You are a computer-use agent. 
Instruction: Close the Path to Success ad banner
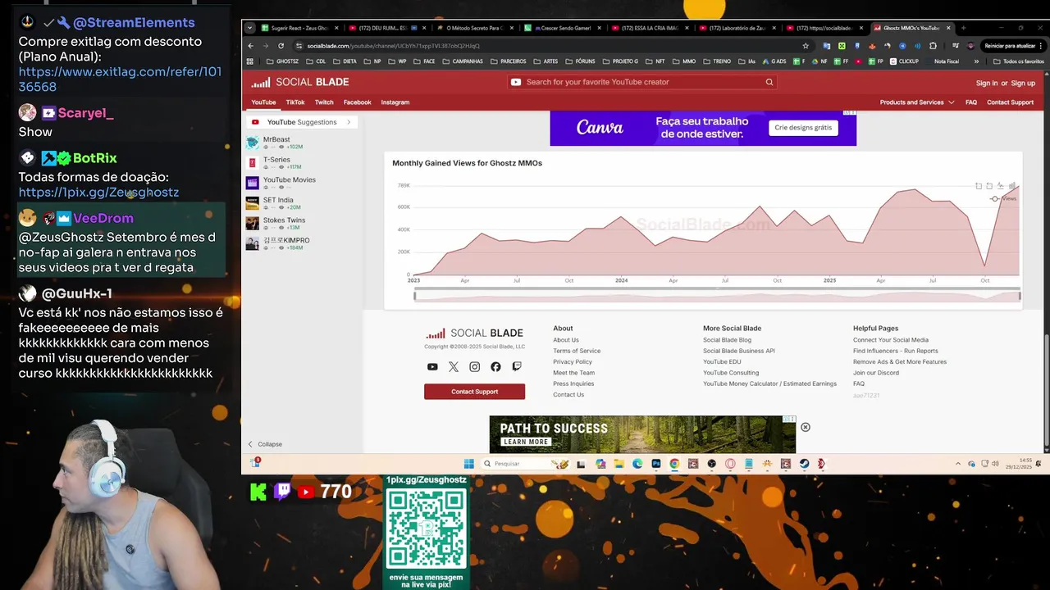point(806,427)
